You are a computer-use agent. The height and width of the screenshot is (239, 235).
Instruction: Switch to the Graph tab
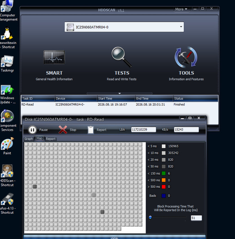coord(28,139)
